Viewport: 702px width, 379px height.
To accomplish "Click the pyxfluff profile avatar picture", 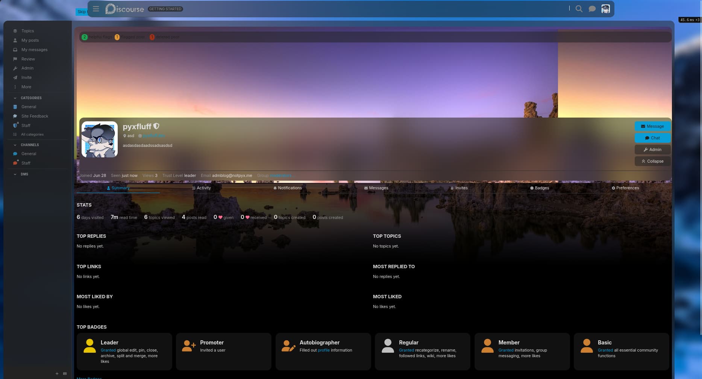I will [100, 139].
